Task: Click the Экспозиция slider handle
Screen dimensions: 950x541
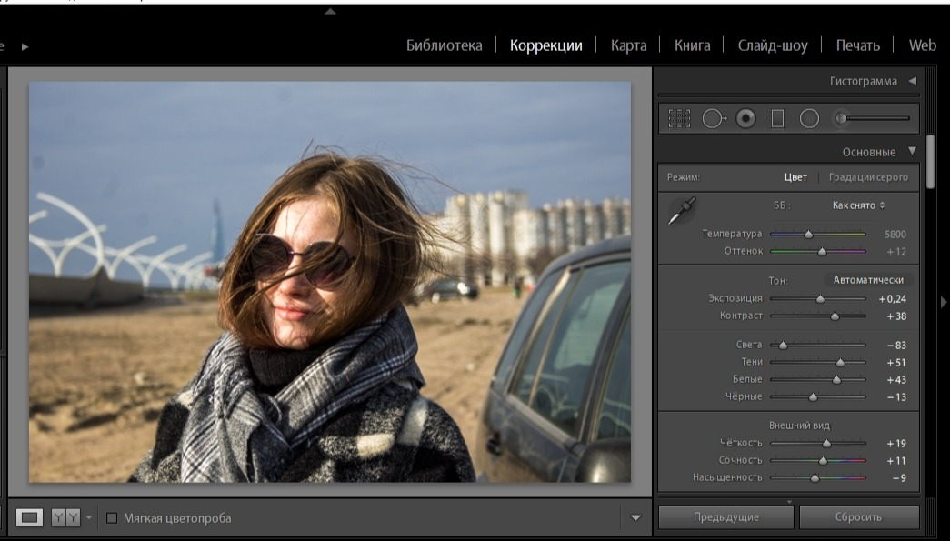Action: point(820,298)
